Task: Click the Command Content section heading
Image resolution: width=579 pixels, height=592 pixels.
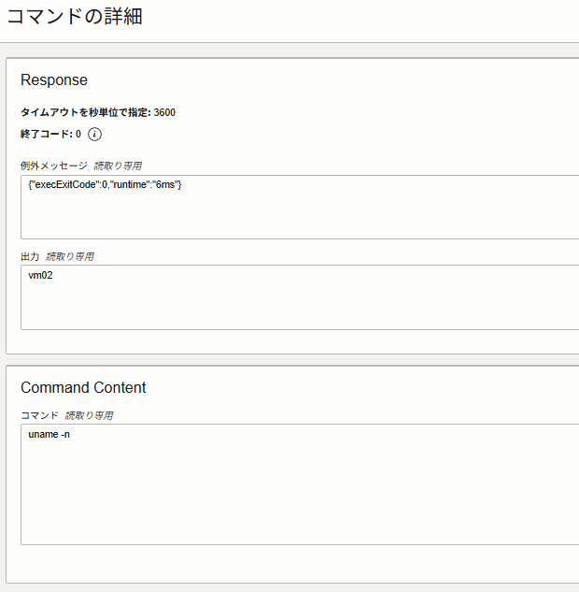Action: click(x=83, y=388)
